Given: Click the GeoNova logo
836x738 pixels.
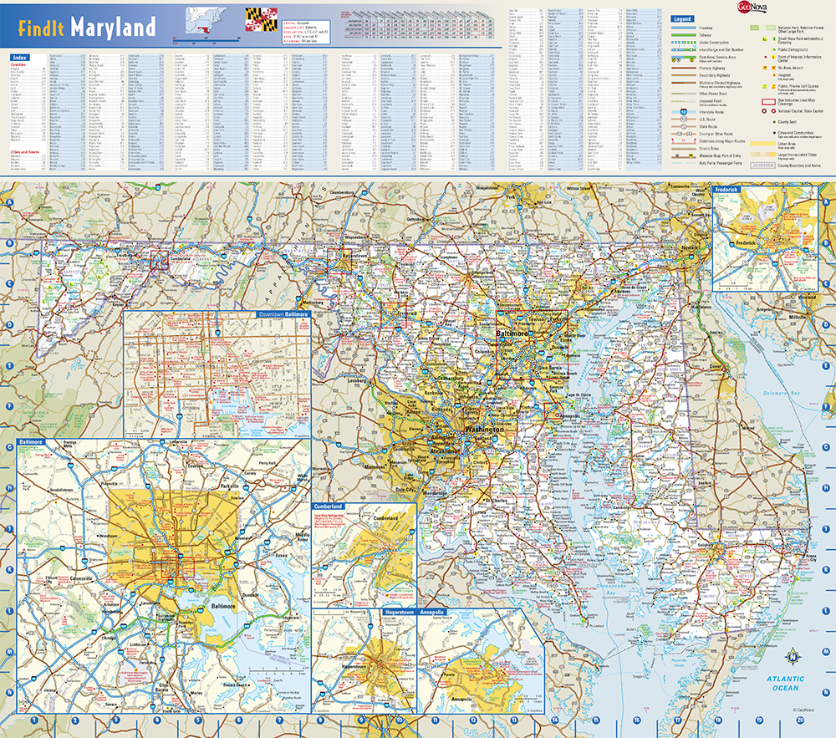Looking at the screenshot, I should (x=752, y=7).
